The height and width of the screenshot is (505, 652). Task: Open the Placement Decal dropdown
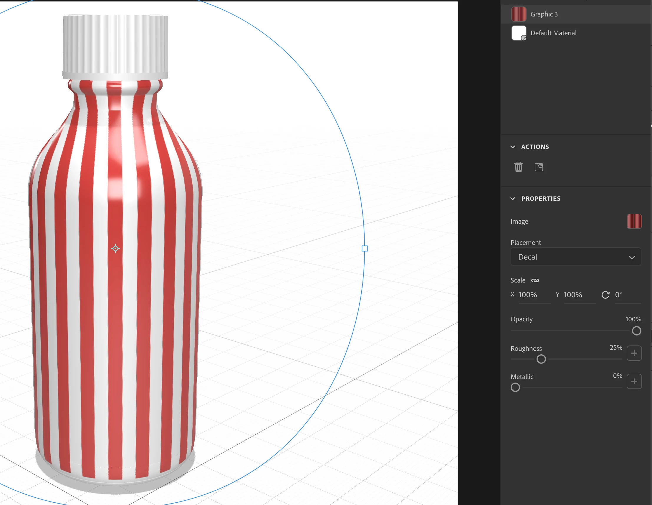575,257
